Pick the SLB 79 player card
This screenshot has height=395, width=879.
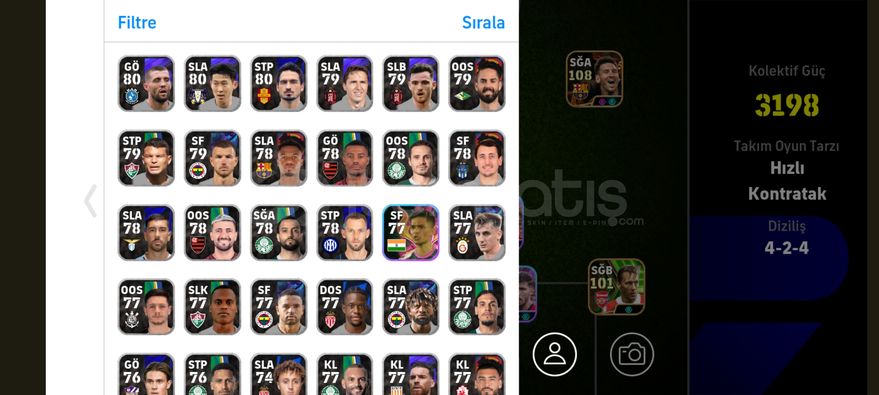pos(411,83)
